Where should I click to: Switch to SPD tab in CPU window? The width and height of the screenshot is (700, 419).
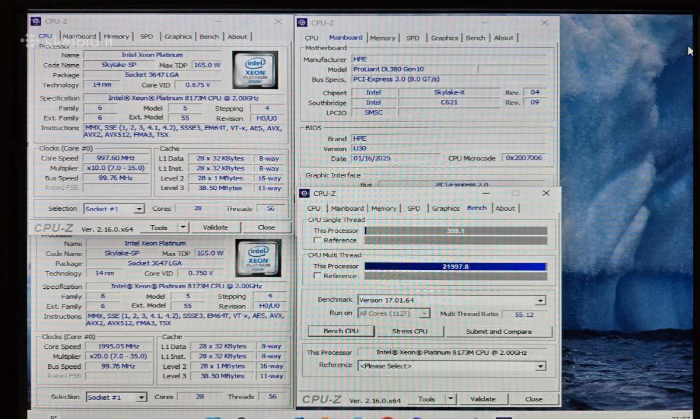click(x=146, y=37)
